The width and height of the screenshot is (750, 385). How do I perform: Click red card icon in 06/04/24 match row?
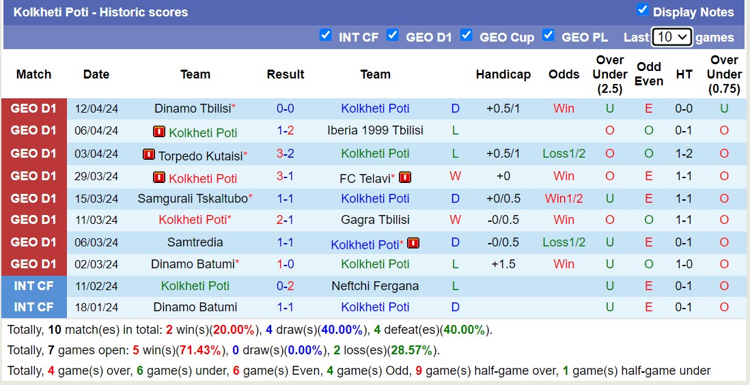coord(159,132)
